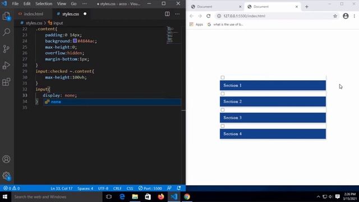Viewport: 359px width, 202px height.
Task: Click Ln 33, Col 17 in status bar
Action: pos(61,189)
